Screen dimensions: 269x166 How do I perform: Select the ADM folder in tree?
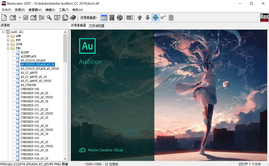18,36
